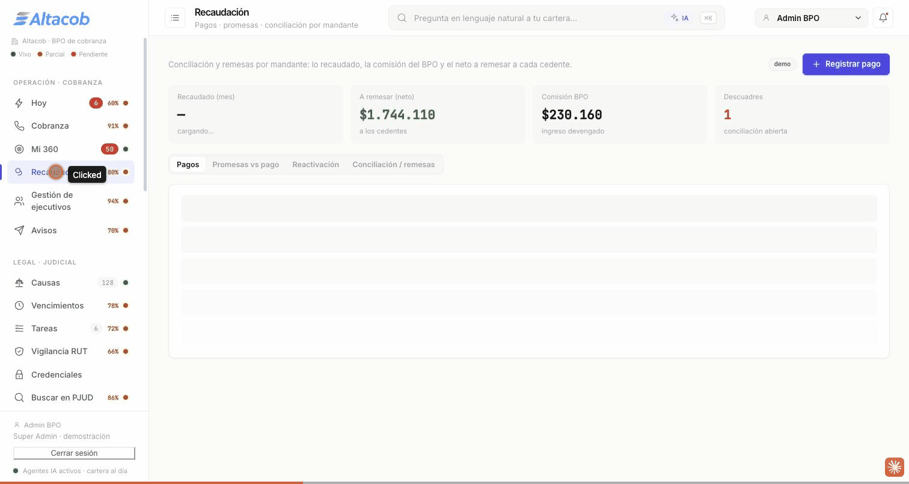Click the checklist icon for Tareas
Image resolution: width=909 pixels, height=484 pixels.
click(19, 328)
